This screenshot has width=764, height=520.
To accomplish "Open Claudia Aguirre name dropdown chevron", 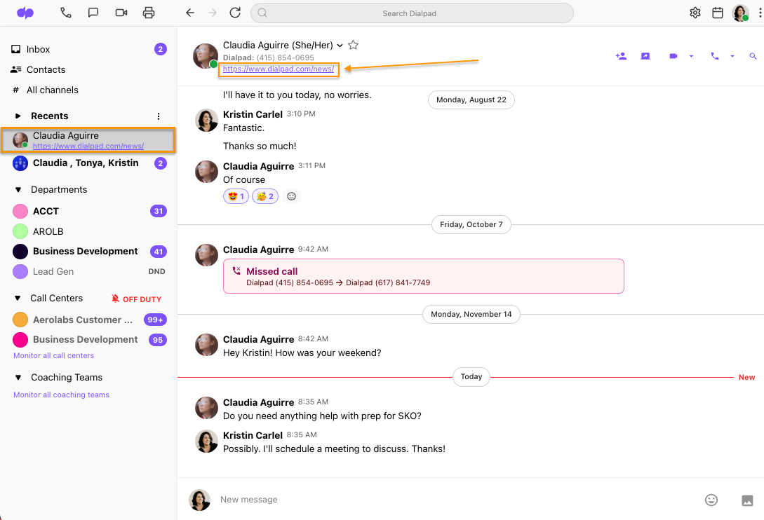I will tap(340, 46).
